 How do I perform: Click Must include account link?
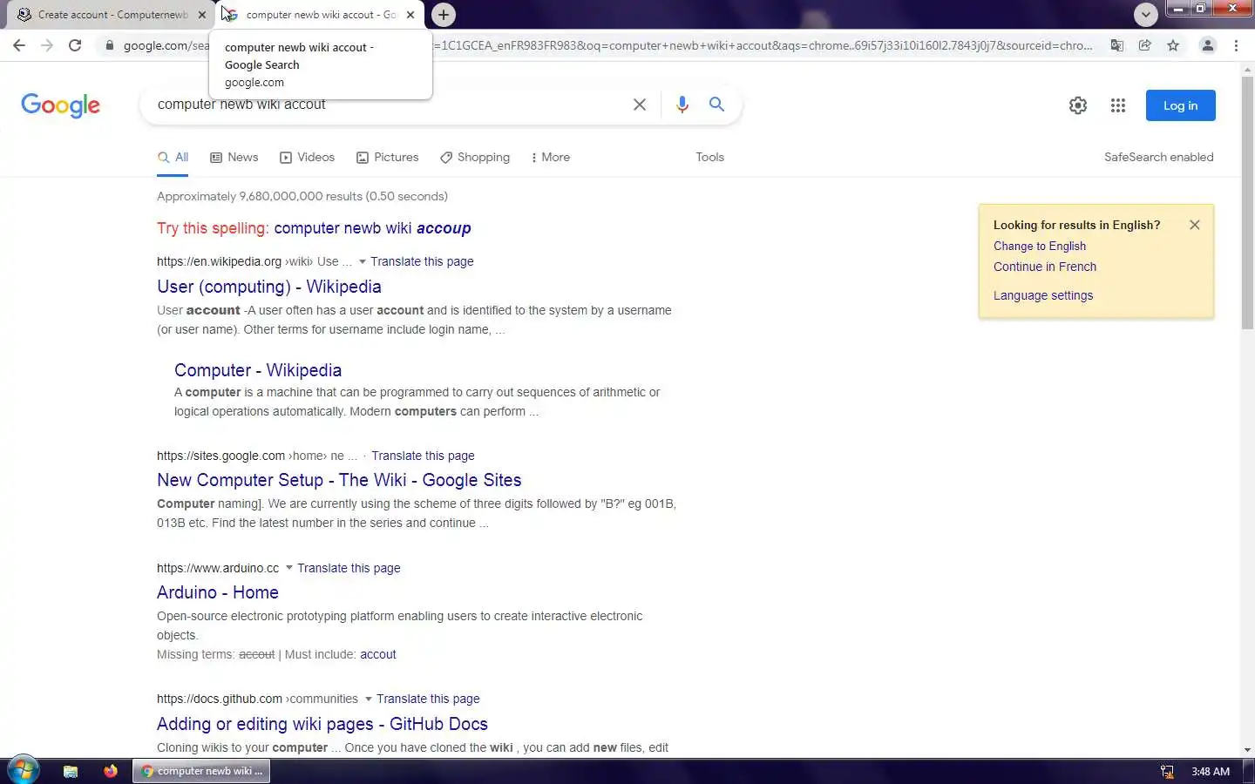[x=378, y=654]
